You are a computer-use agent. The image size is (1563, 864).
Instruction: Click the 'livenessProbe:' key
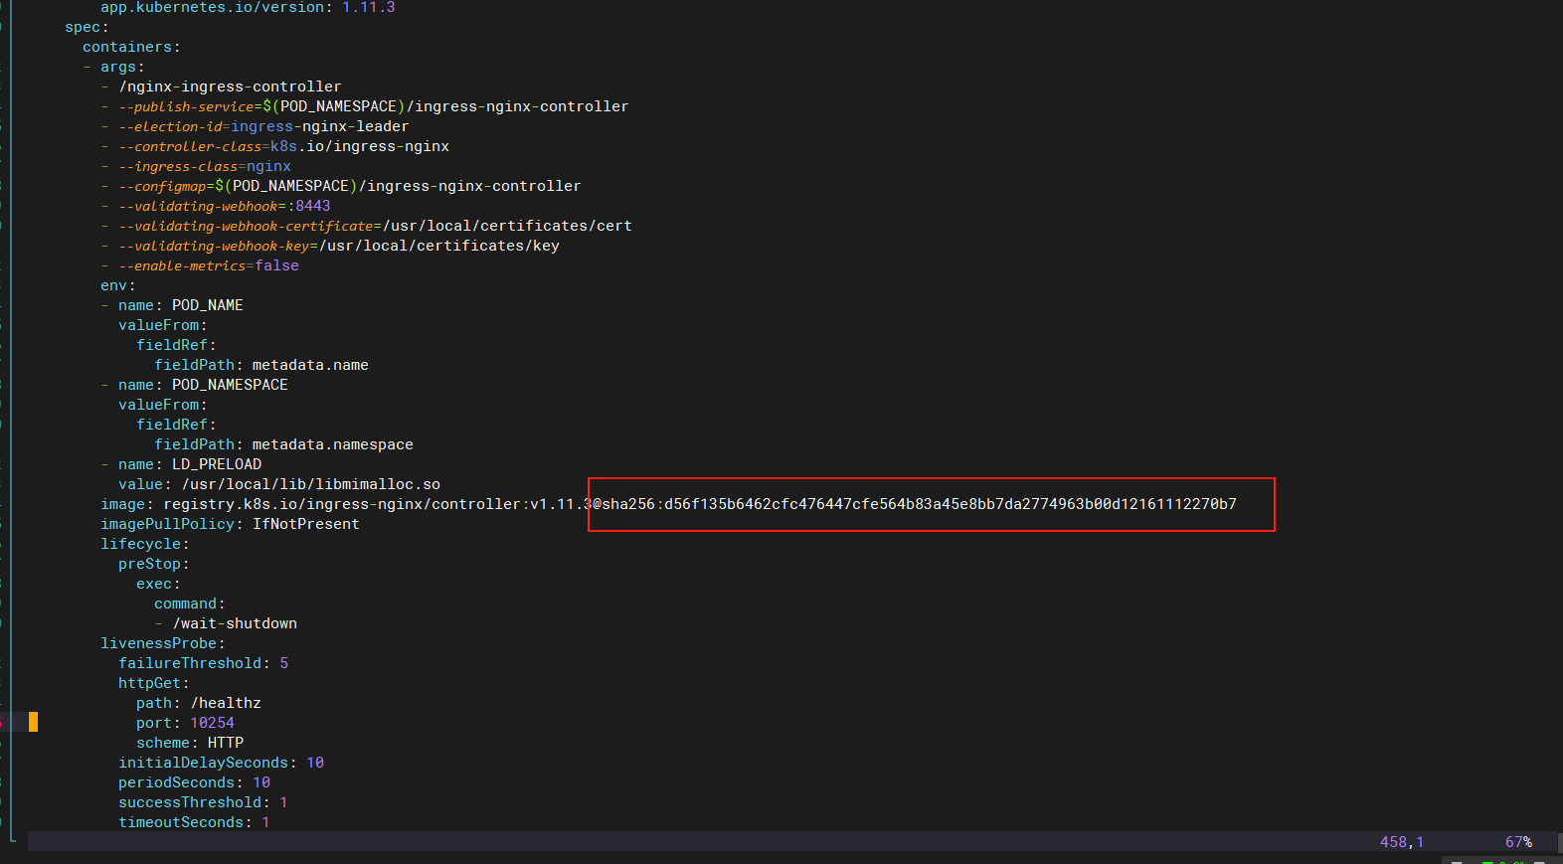163,643
